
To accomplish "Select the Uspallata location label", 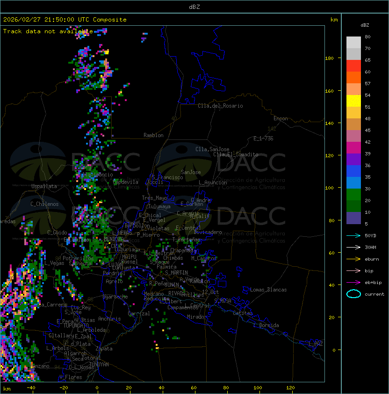I will coord(44,186).
